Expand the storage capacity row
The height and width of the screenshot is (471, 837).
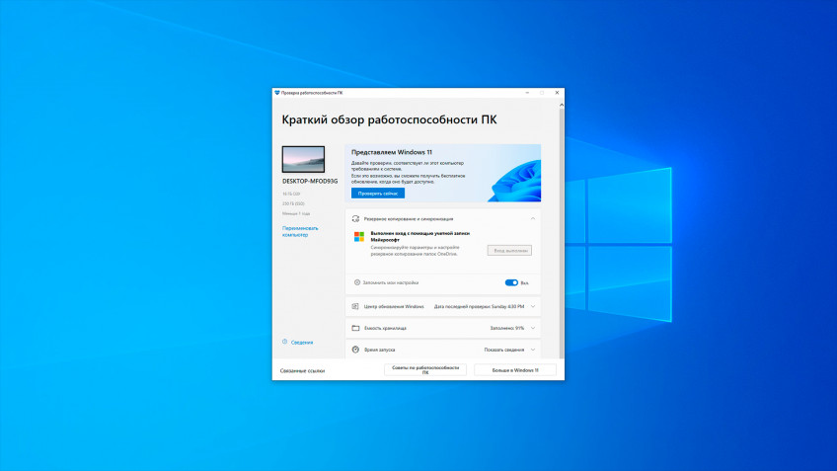(x=533, y=328)
